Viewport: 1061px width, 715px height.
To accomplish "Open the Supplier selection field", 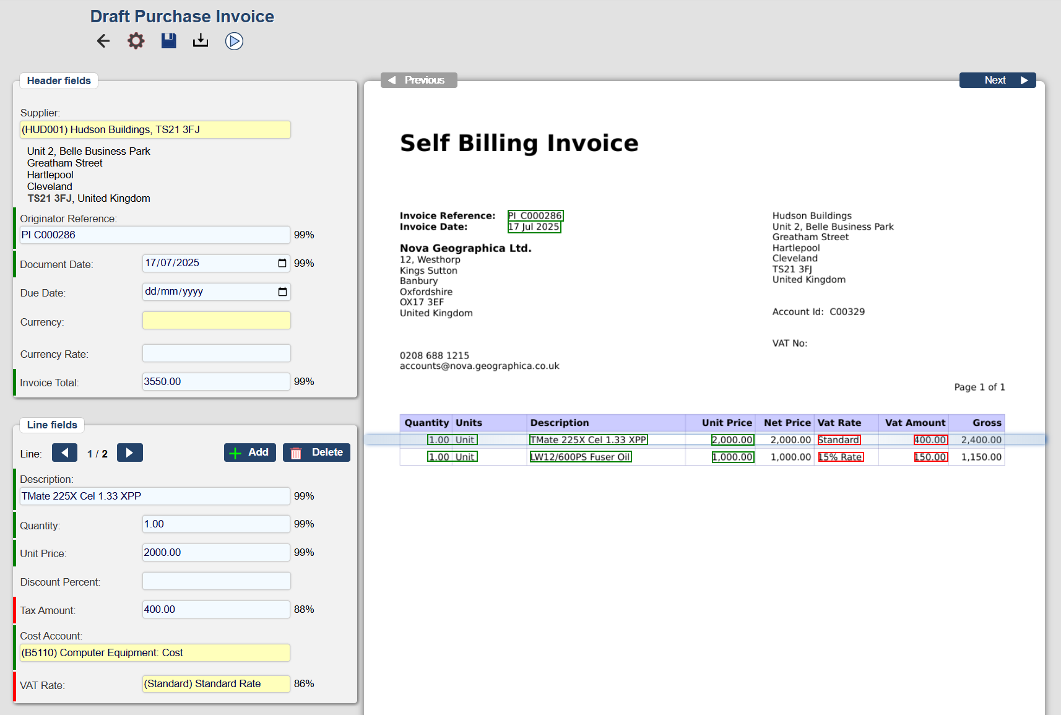I will 155,130.
